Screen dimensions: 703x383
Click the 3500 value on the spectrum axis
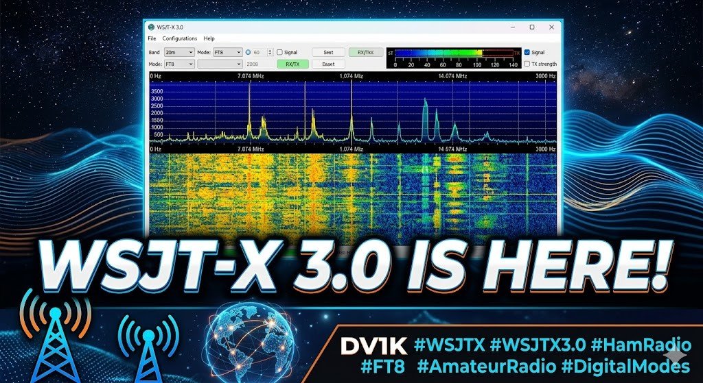pos(157,91)
